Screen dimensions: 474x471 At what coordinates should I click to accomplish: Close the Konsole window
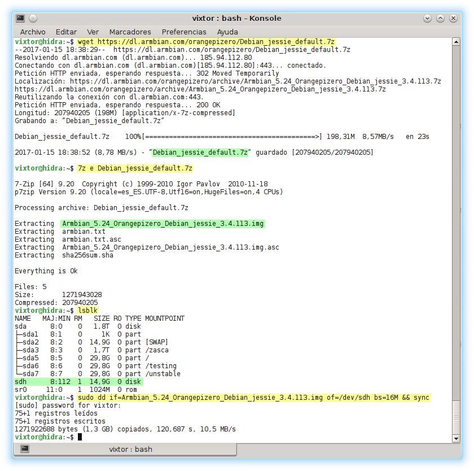point(453,19)
